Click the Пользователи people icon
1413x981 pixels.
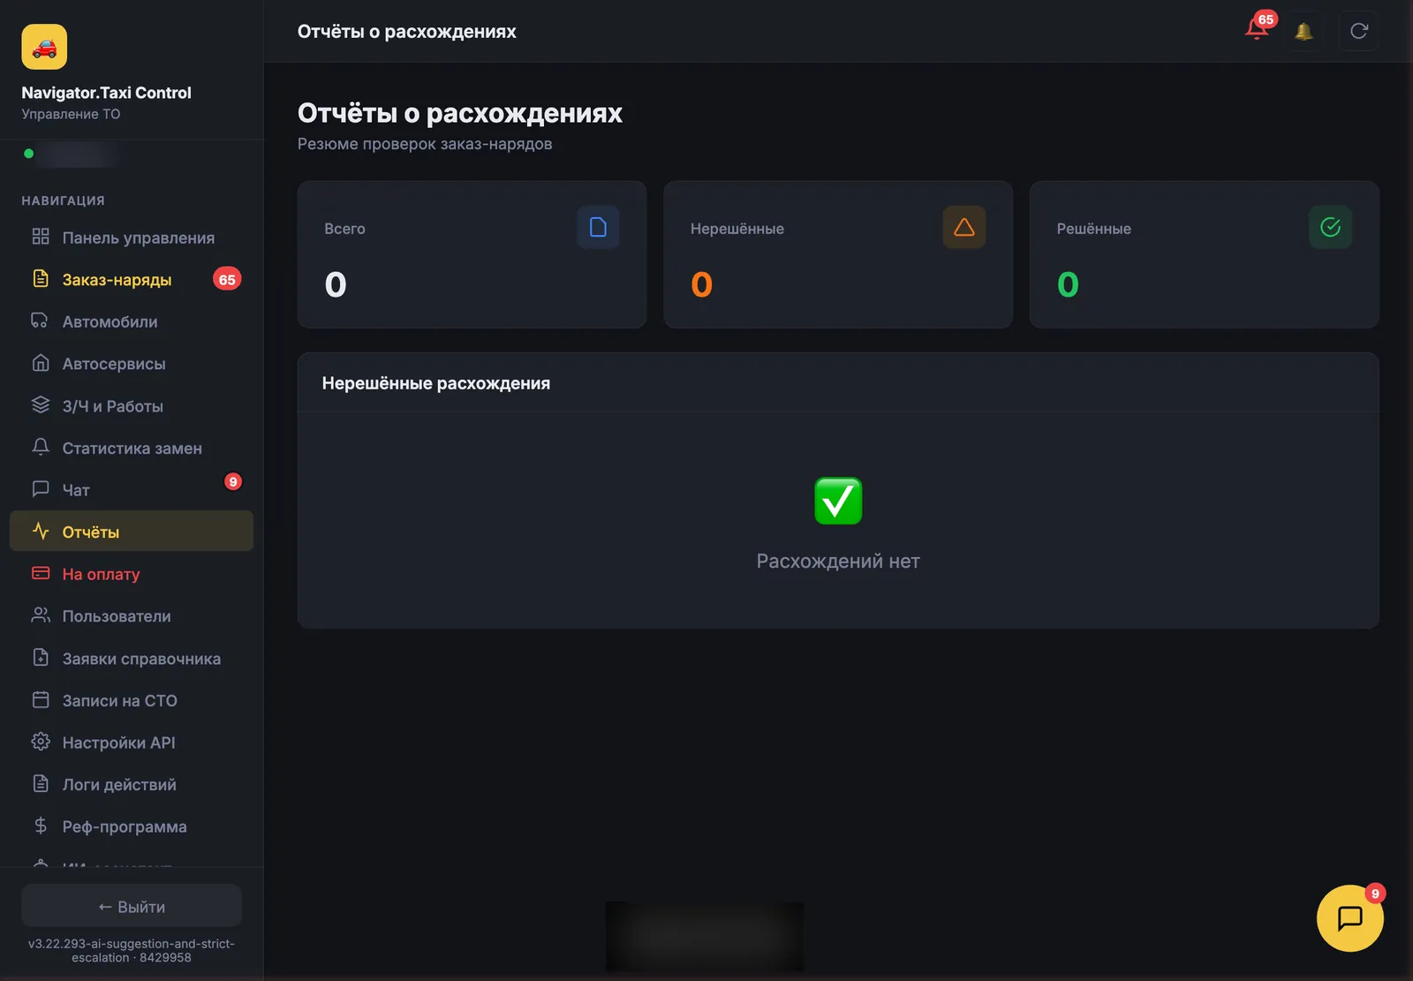41,615
